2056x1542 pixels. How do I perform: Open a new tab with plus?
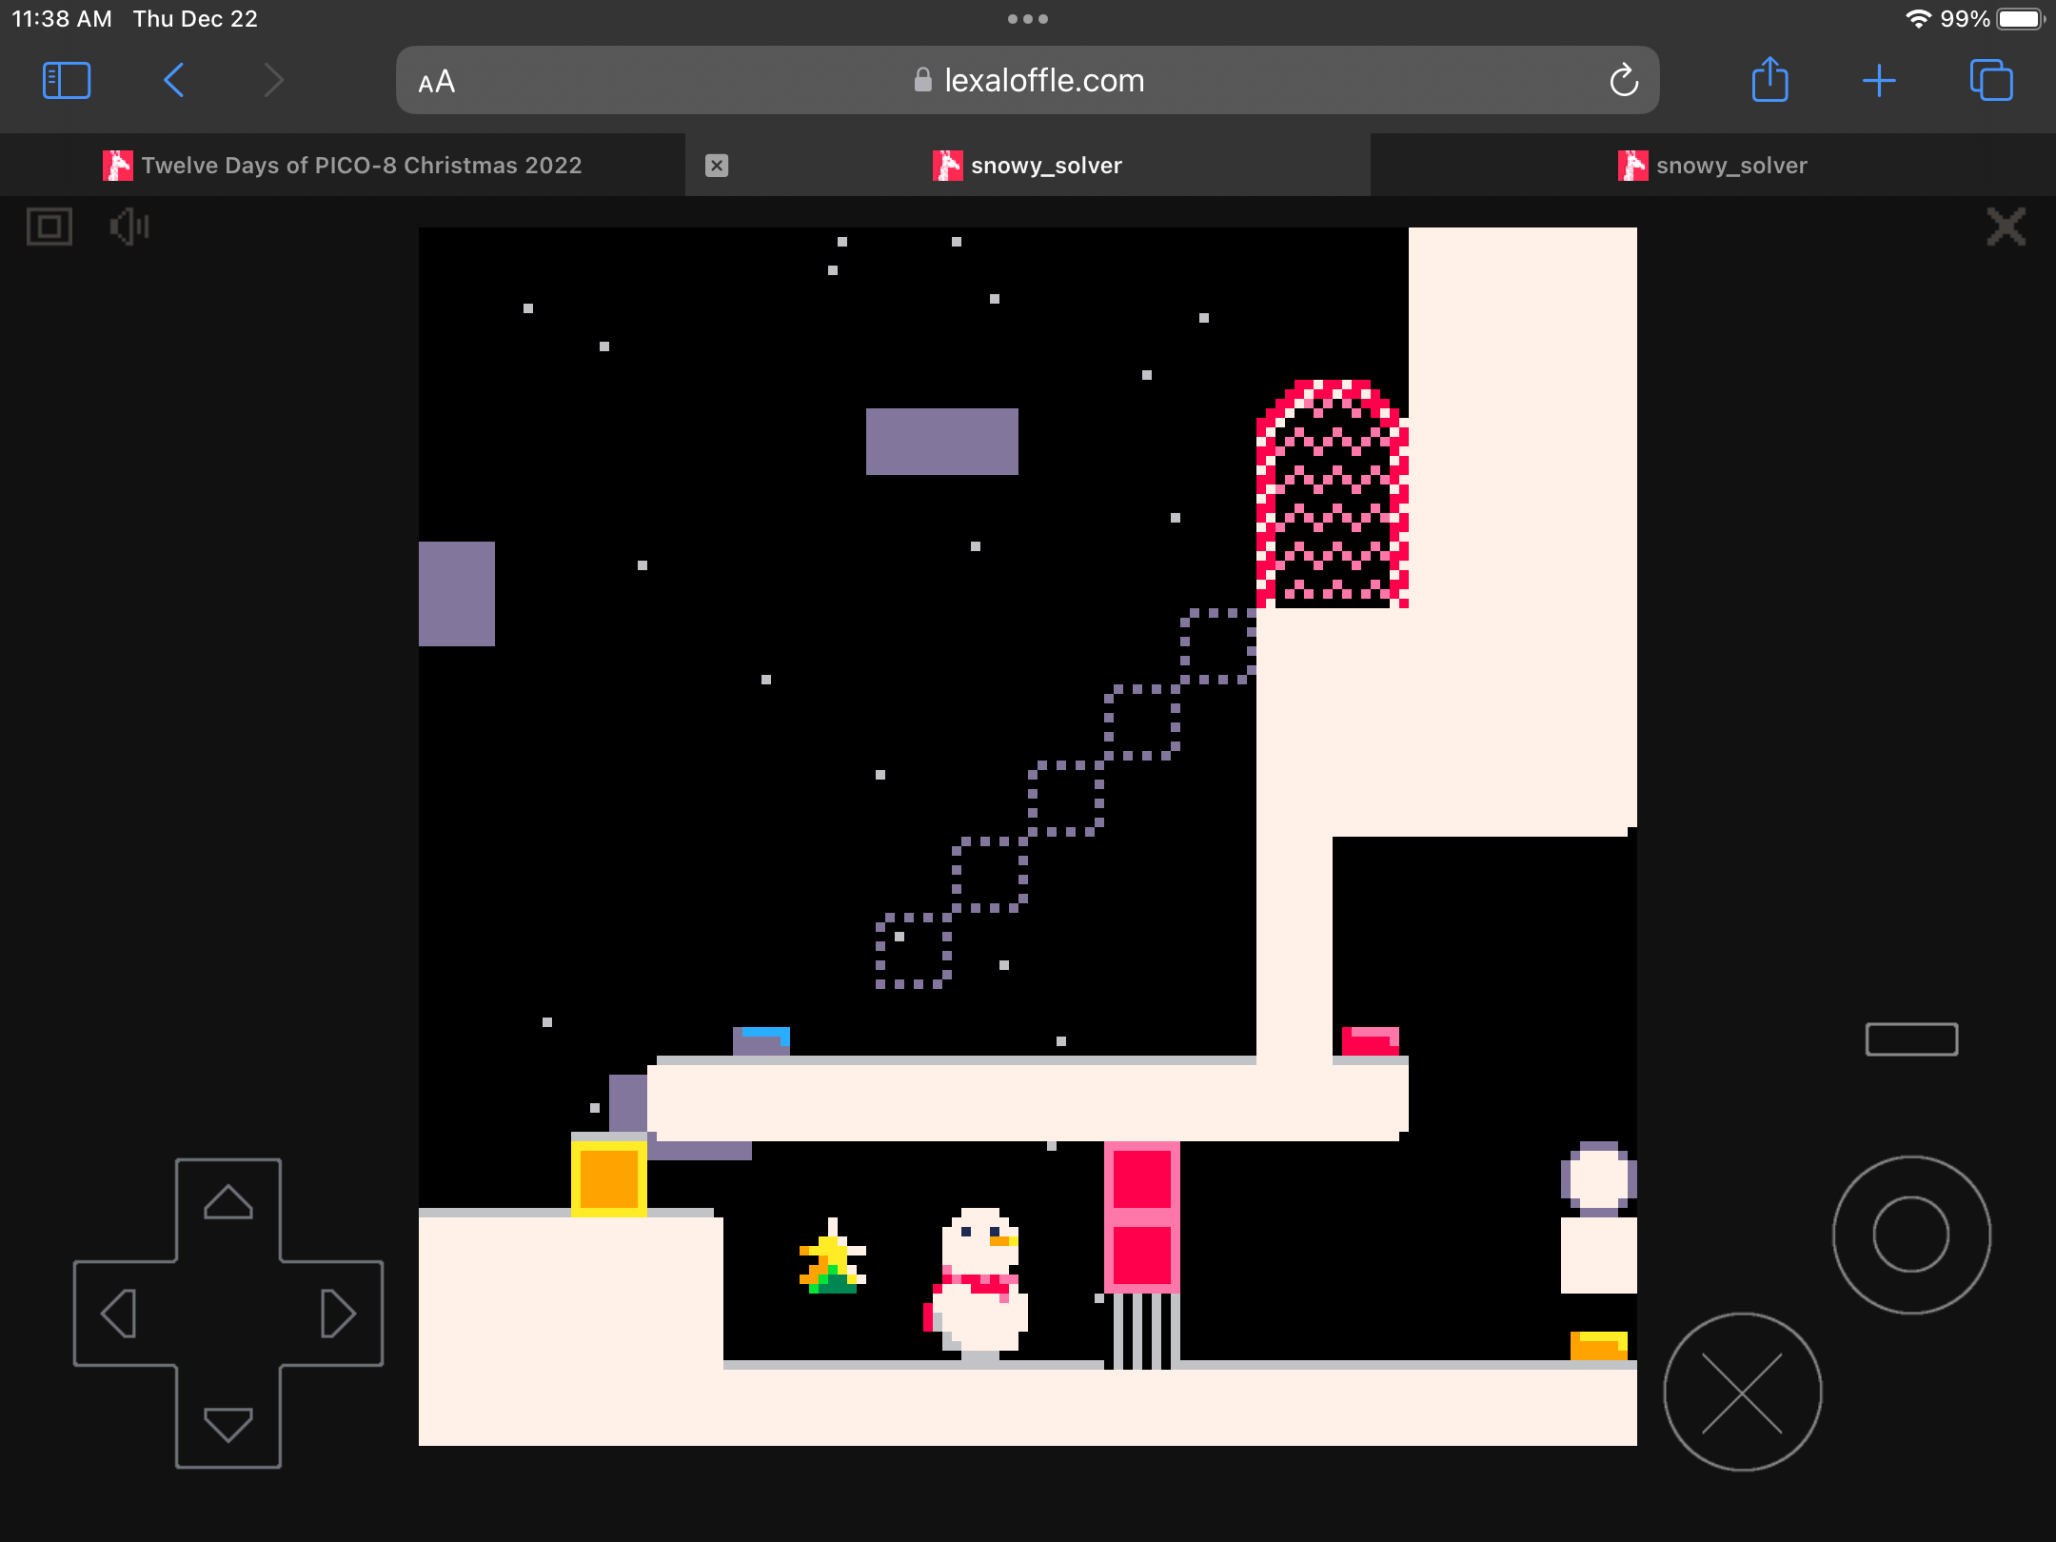point(1879,81)
